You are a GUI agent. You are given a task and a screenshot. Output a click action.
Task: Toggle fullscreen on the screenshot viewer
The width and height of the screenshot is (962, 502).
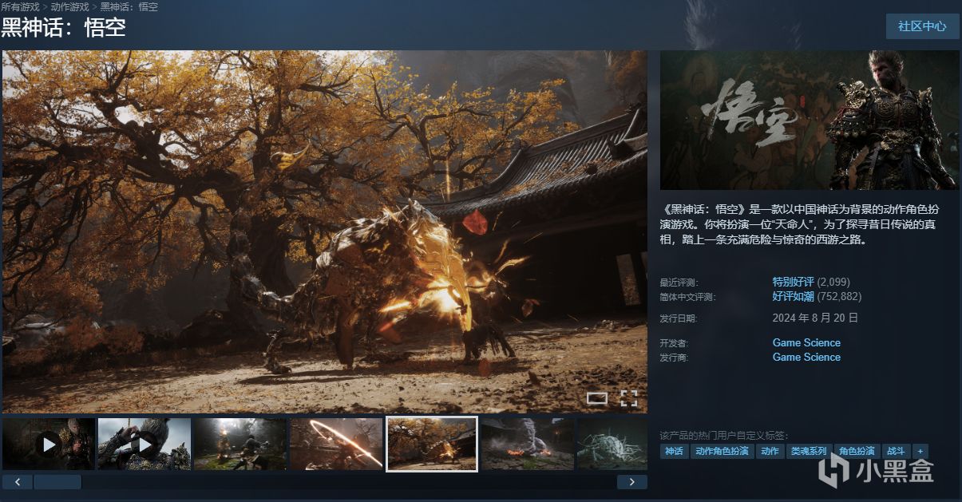pos(629,398)
